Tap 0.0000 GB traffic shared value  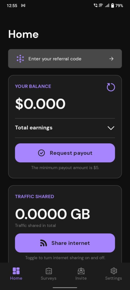[x=52, y=214]
